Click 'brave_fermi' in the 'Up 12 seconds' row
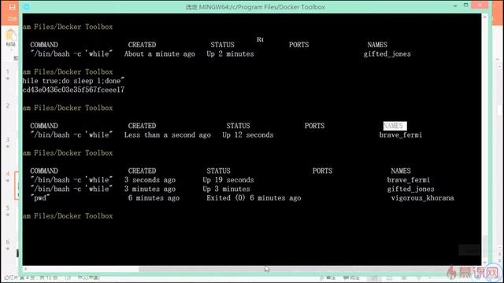504x283 pixels. tap(401, 135)
